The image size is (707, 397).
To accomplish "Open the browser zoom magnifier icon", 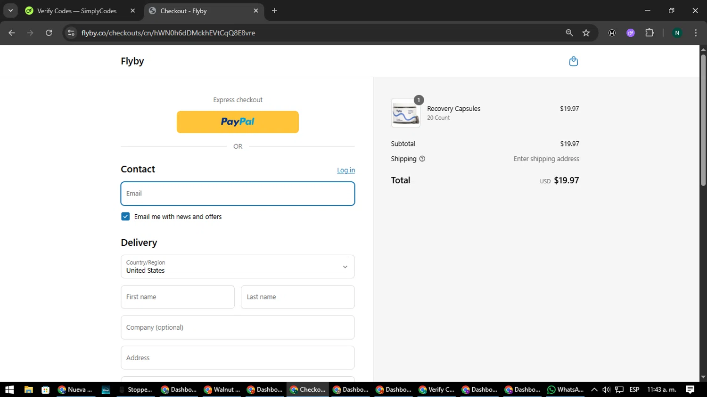I will point(569,33).
